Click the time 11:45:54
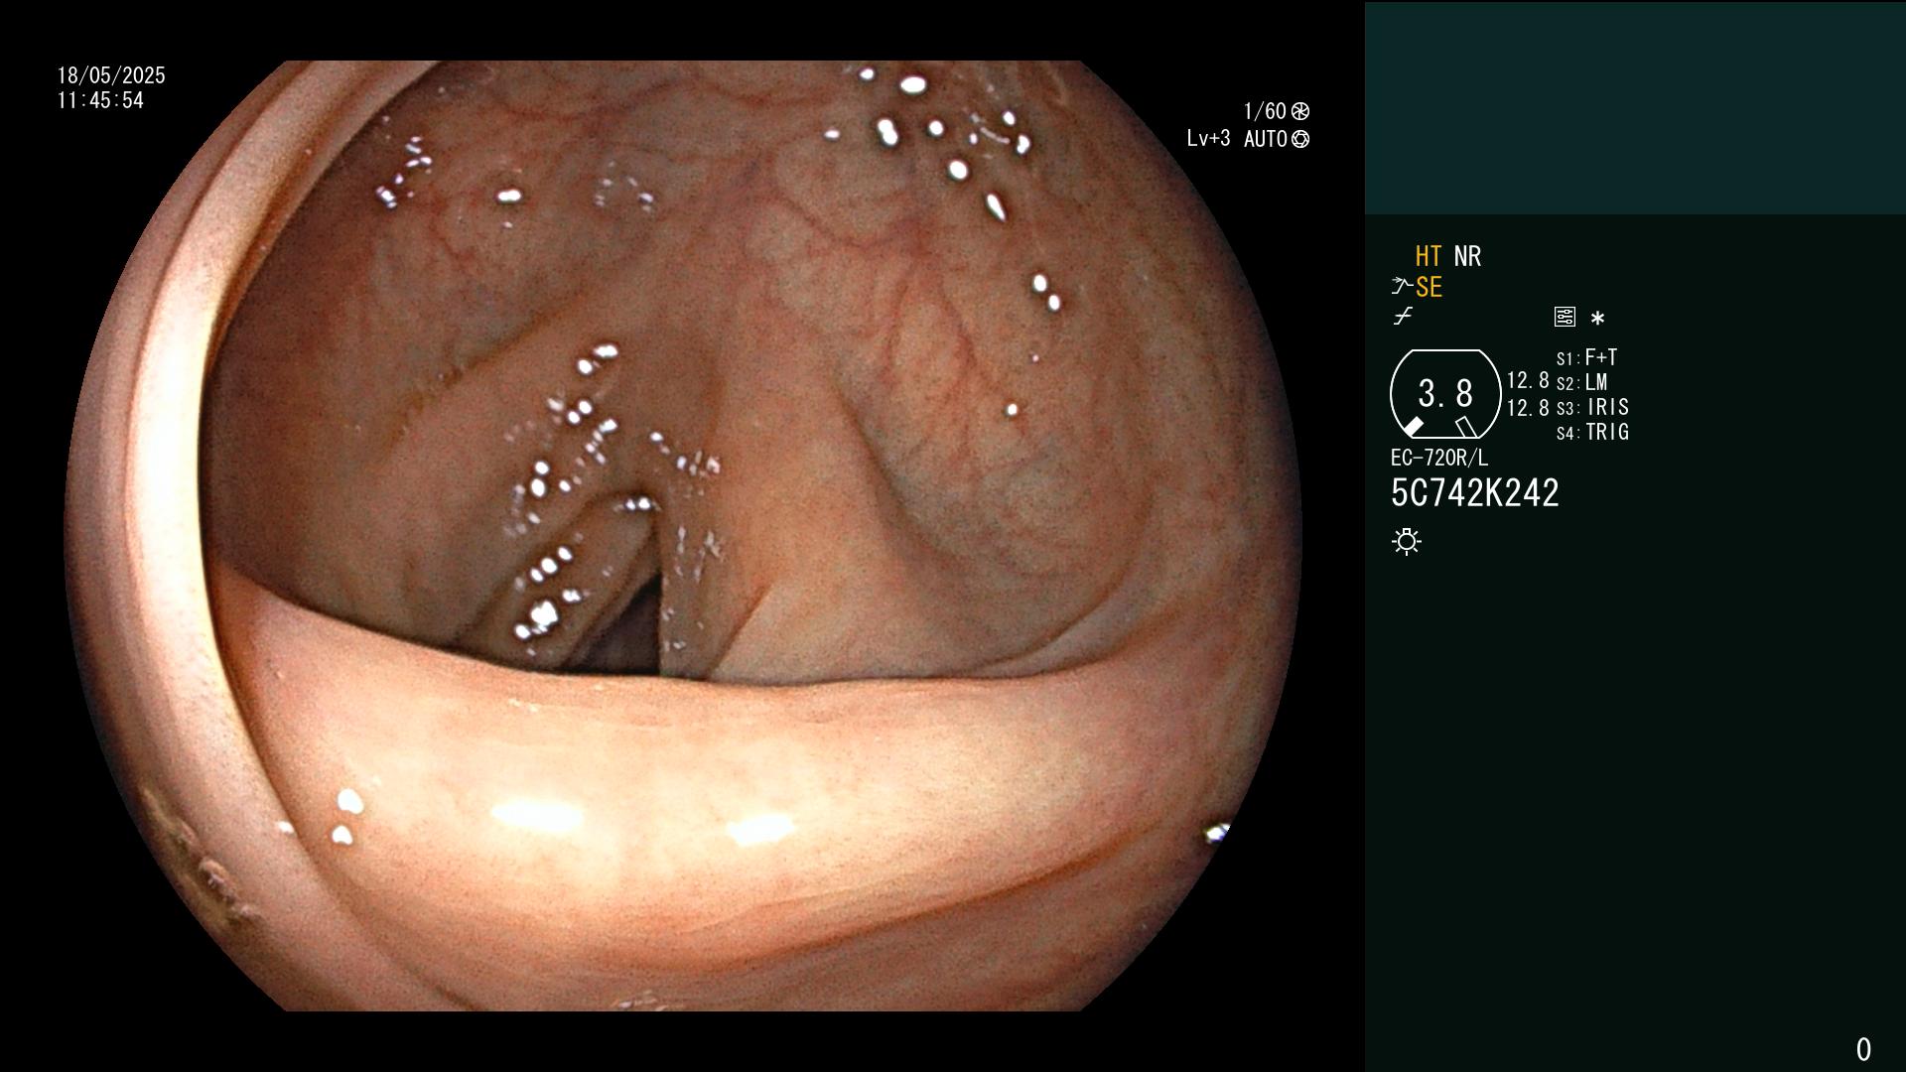 click(100, 100)
